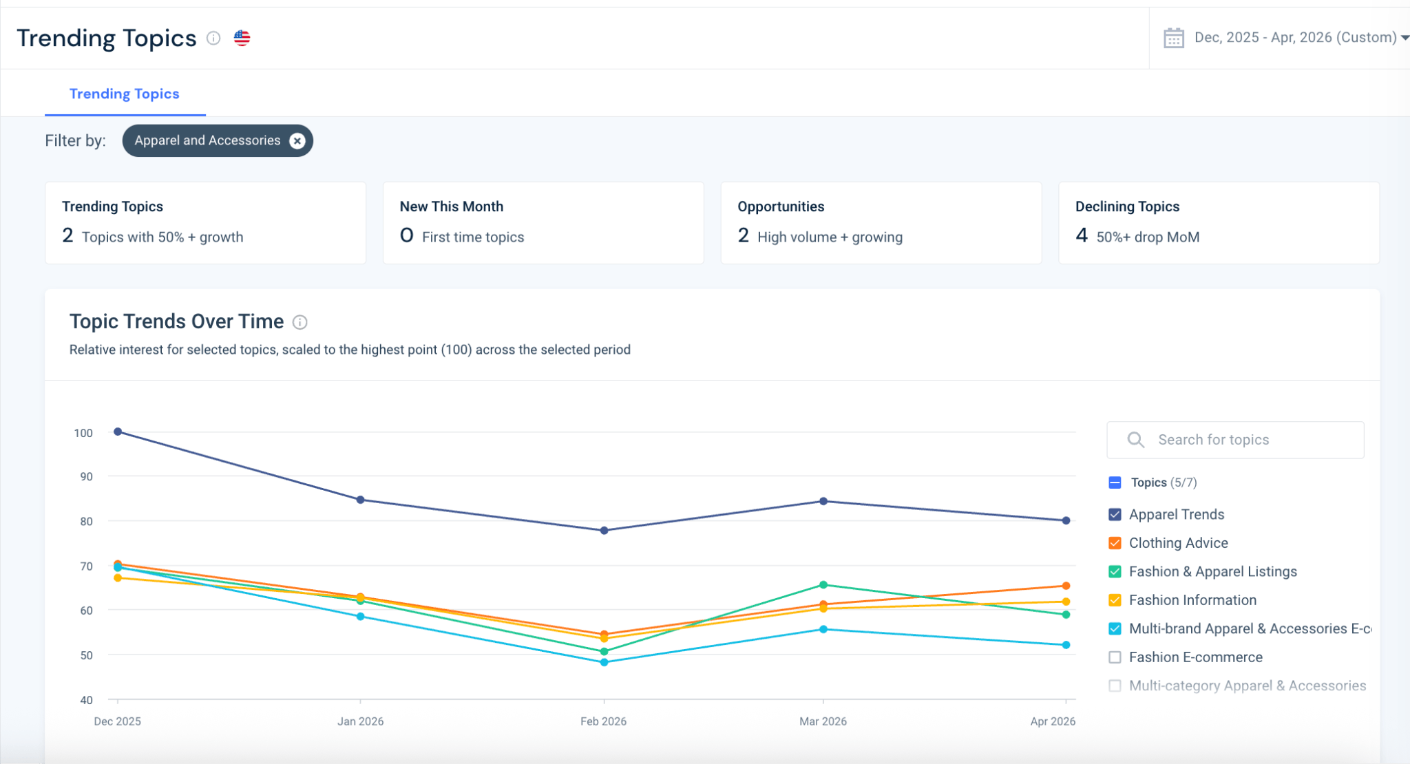Uncheck the Apparel Trends topic

tap(1115, 514)
